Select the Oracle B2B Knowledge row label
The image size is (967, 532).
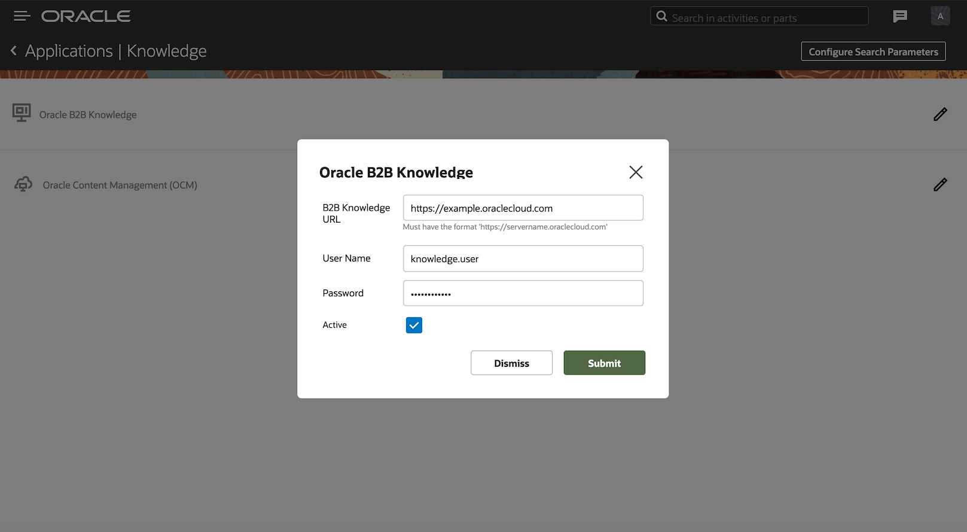[x=88, y=115]
